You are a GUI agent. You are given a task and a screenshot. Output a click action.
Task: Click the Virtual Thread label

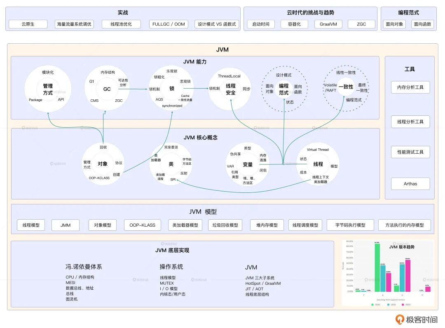(318, 150)
